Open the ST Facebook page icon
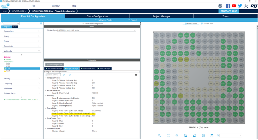This screenshot has height=140, width=258. (228, 6)
